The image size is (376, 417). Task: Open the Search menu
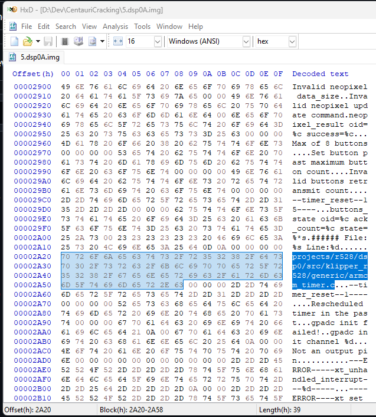point(66,27)
